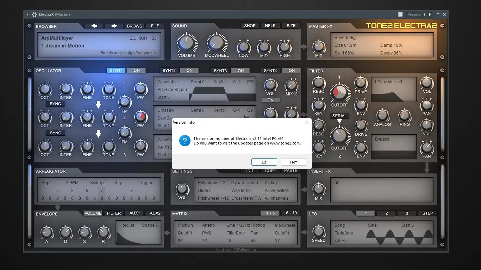Image resolution: width=481 pixels, height=270 pixels.
Task: Open the Bypass filter 2 type menu
Action: [x=382, y=139]
